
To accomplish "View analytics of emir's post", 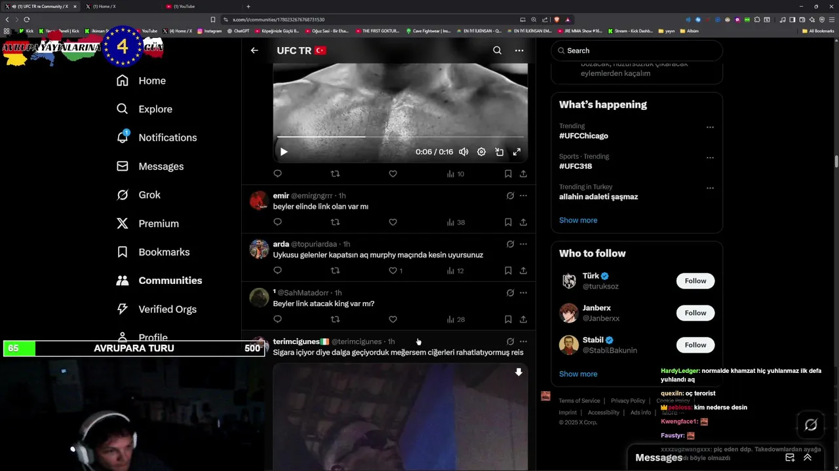I will pos(456,222).
